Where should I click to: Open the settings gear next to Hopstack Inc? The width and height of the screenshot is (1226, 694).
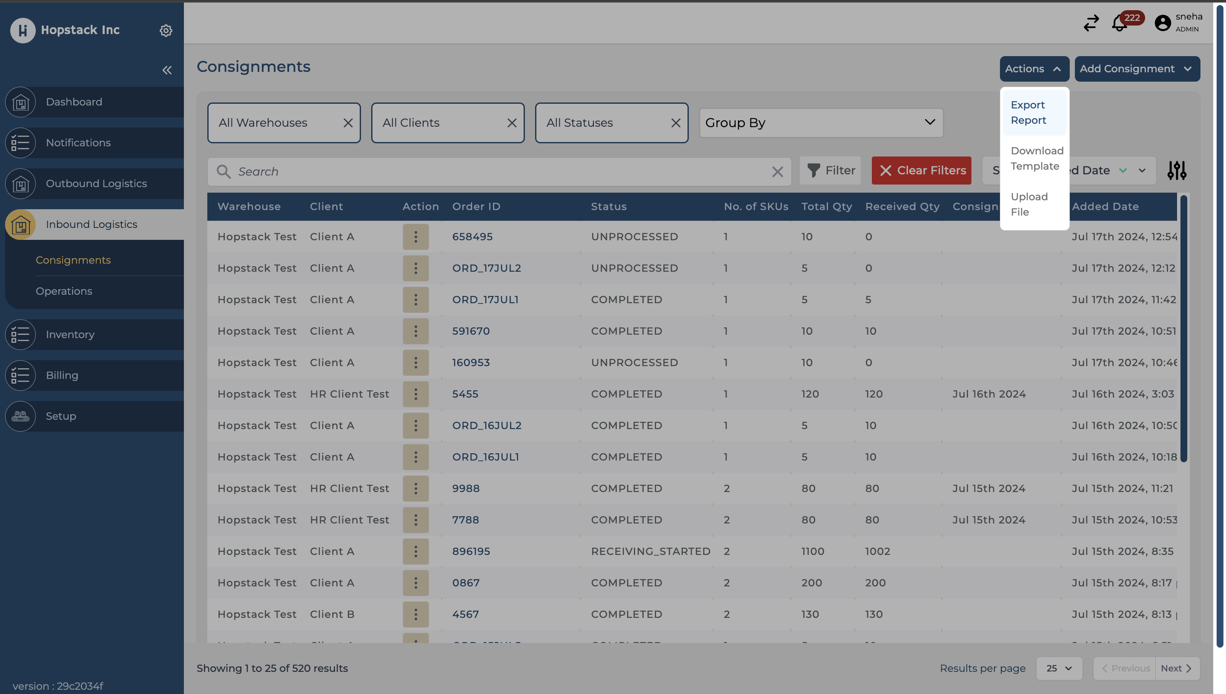point(166,31)
